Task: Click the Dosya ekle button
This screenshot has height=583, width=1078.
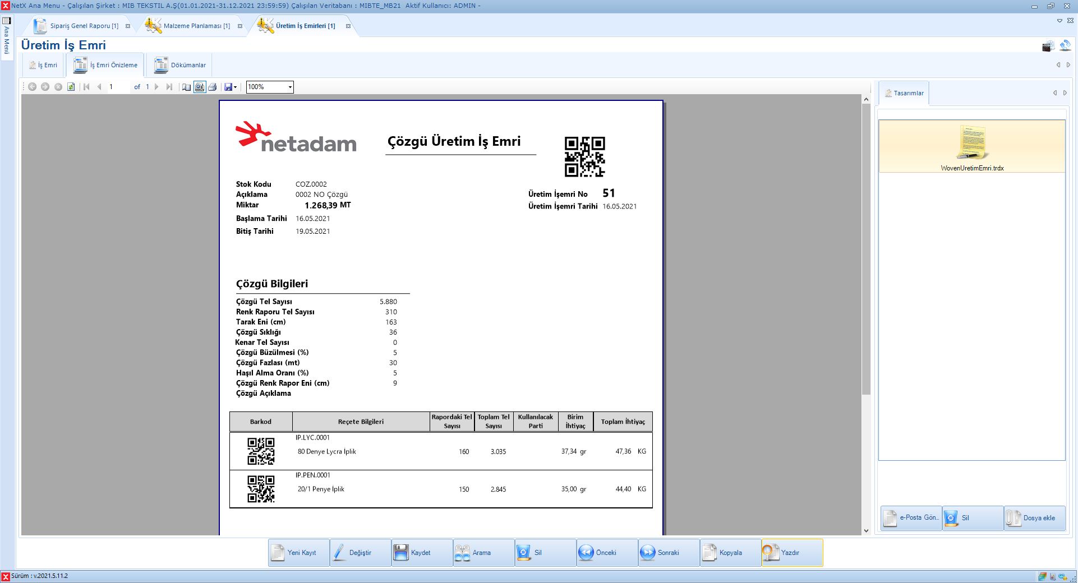Action: click(x=1034, y=518)
